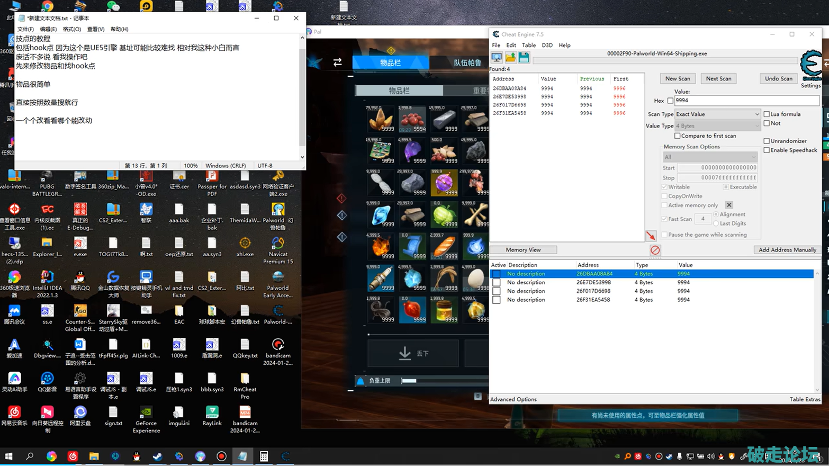This screenshot has width=829, height=466.
Task: Click the scan Value input field
Action: click(x=746, y=101)
